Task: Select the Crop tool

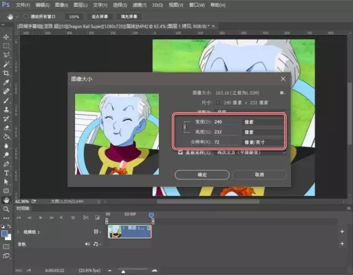Action: (6, 73)
